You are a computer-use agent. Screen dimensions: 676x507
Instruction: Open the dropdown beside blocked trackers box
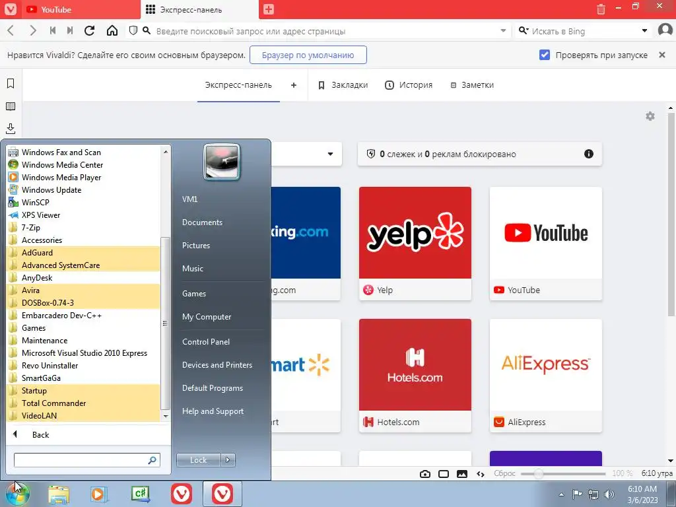pos(330,154)
